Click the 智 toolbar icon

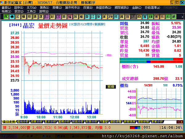pyautogui.click(x=76, y=17)
